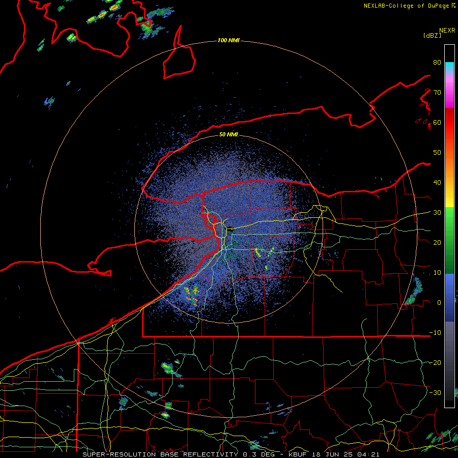Click the 60 value on the dBZ scale

coord(437,123)
